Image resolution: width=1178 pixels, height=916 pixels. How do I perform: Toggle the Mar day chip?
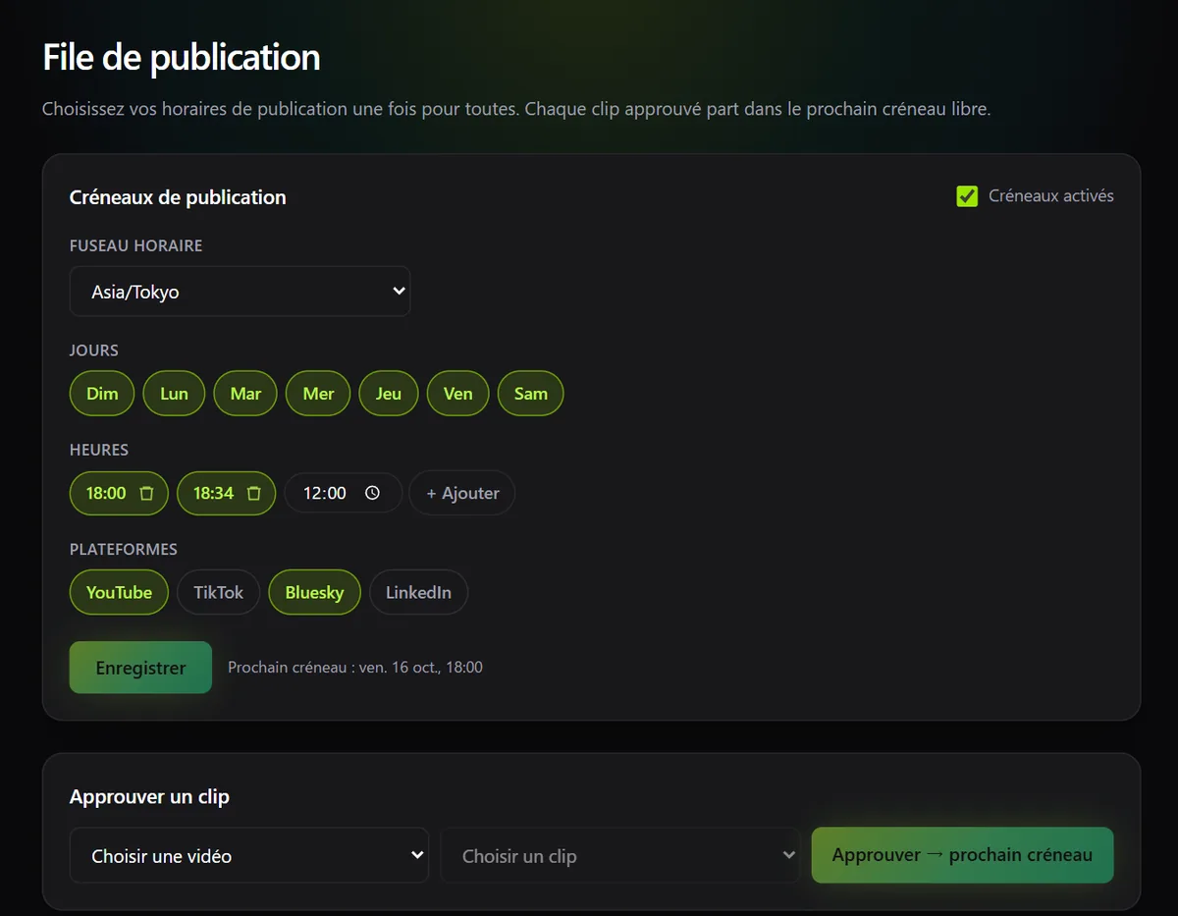coord(245,394)
